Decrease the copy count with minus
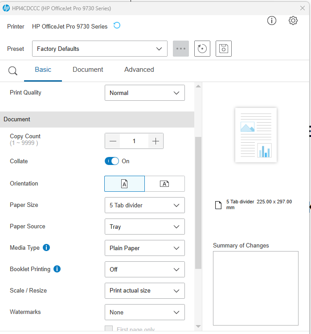The height and width of the screenshot is (334, 311). (x=113, y=141)
